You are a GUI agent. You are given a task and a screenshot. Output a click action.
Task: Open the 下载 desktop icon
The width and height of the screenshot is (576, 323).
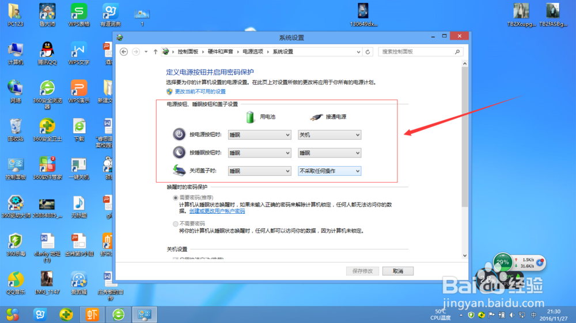(x=78, y=130)
